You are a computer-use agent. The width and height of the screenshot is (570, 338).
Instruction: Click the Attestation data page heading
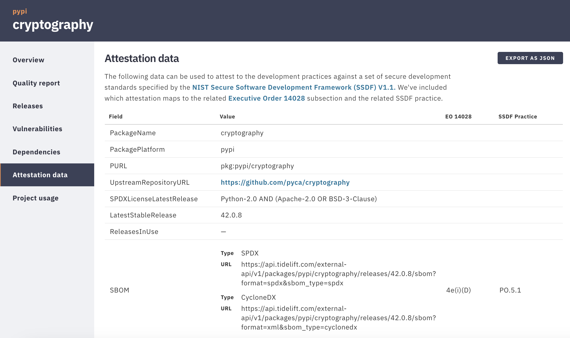pyautogui.click(x=142, y=59)
